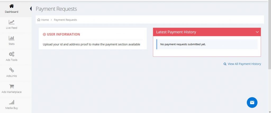Viewport: 271px width, 113px height.
Task: Click the USER INFORMATION heading
Action: [x=64, y=34]
